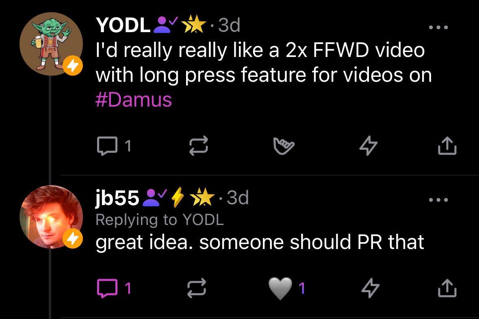Open the jb55 username profile

(117, 198)
